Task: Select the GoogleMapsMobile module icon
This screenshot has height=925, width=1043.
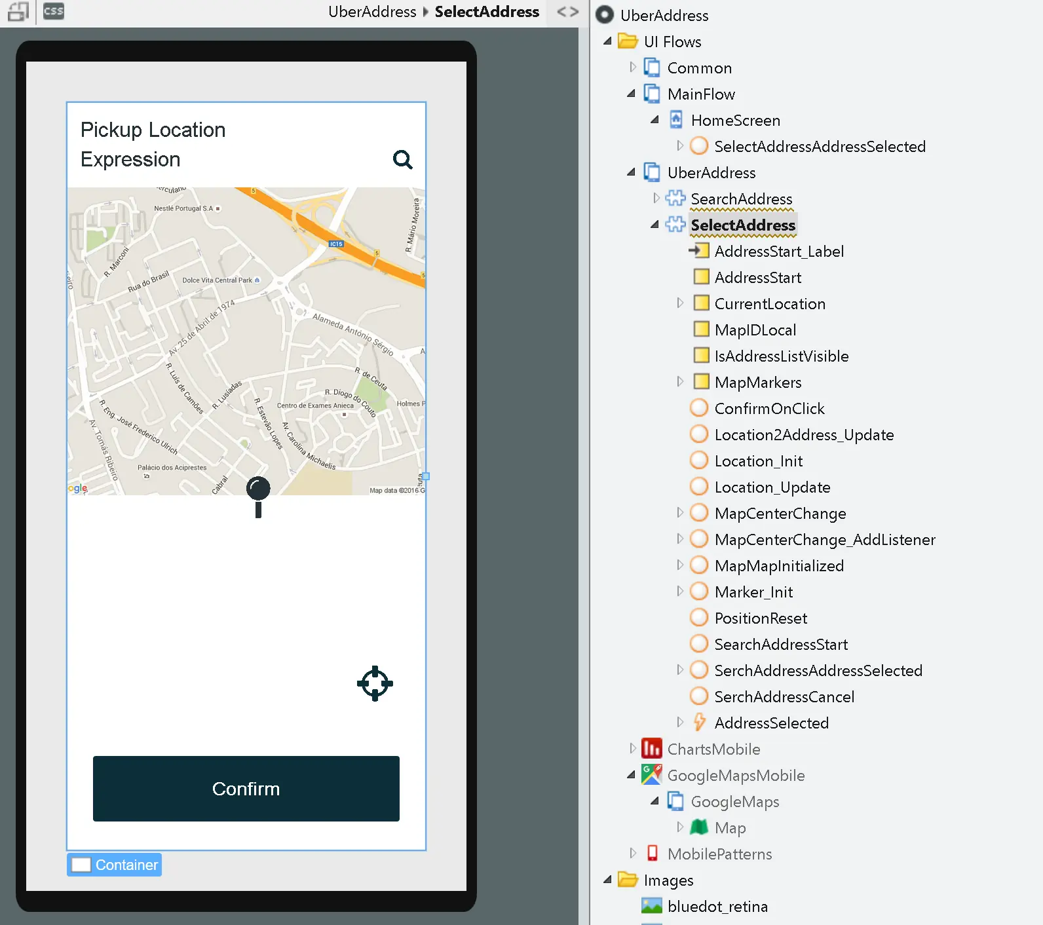Action: click(x=651, y=775)
